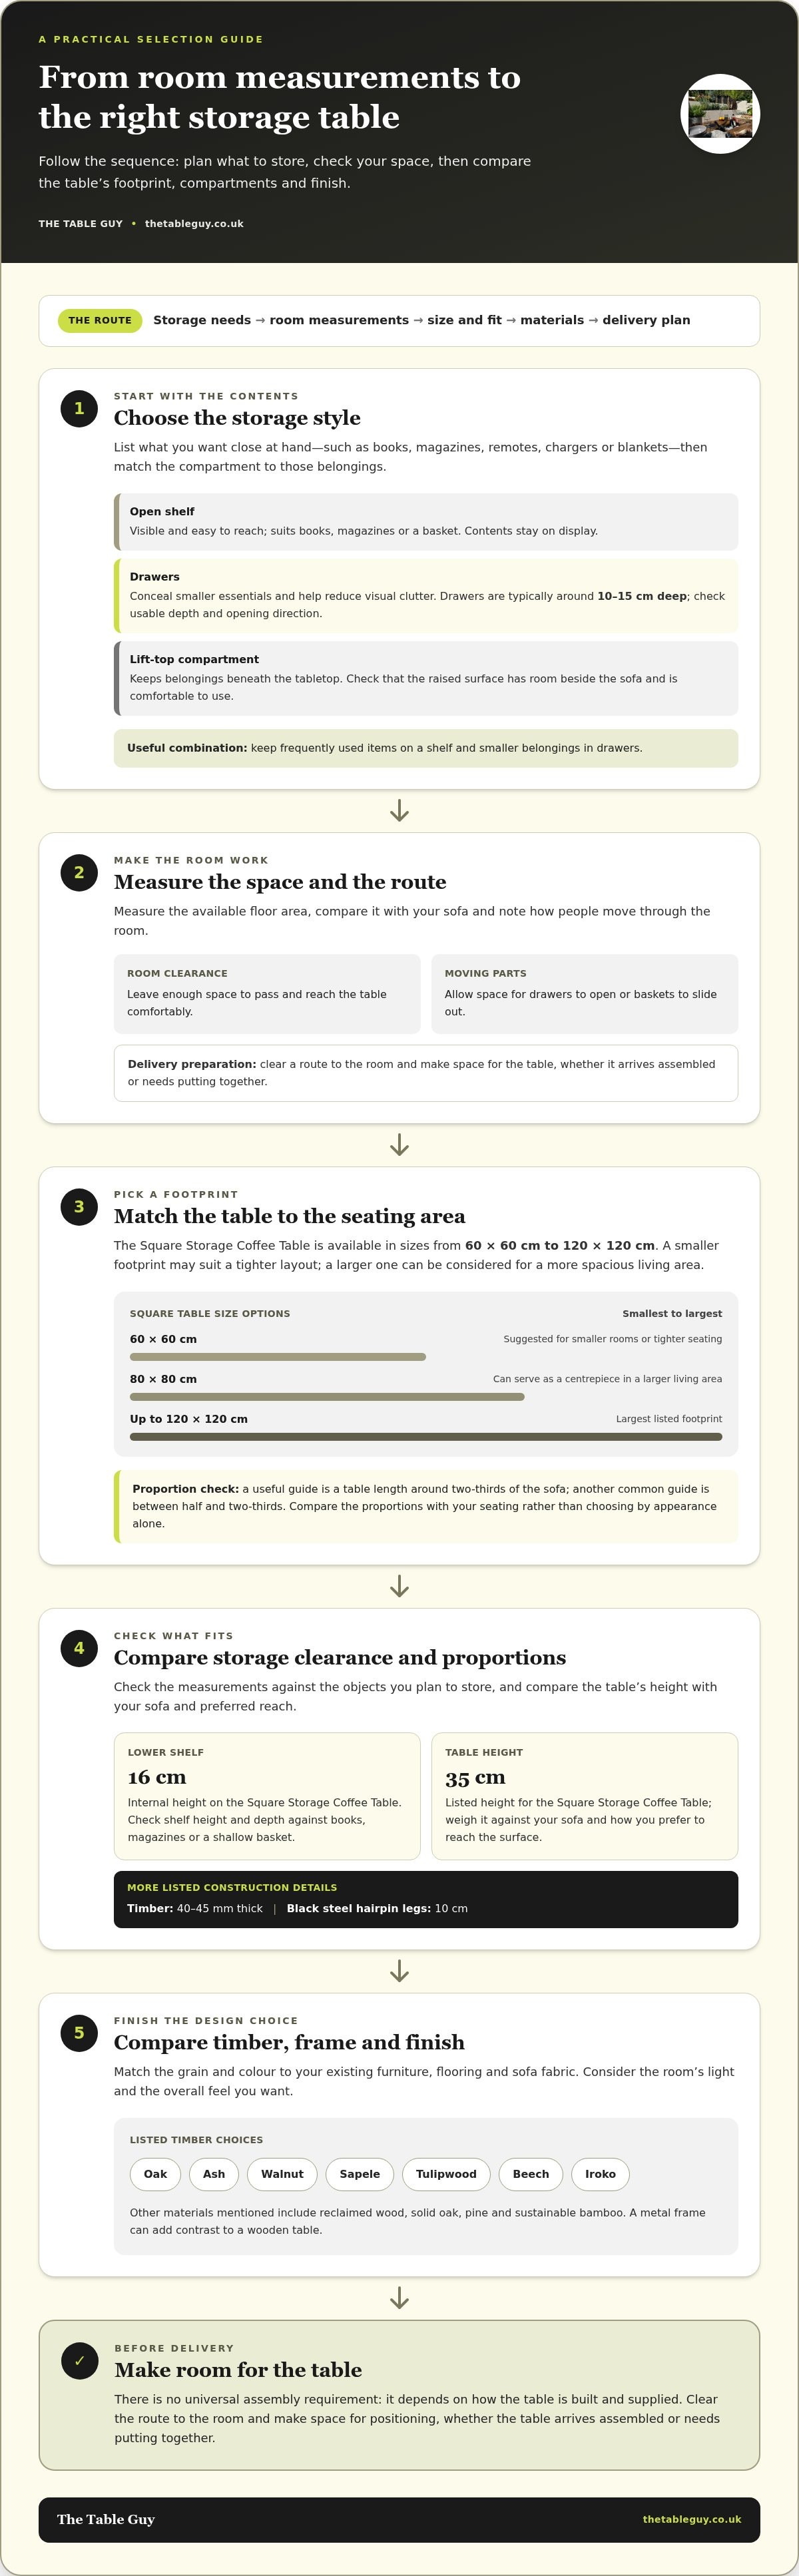Choose the Walnut timber chip

(282, 2173)
